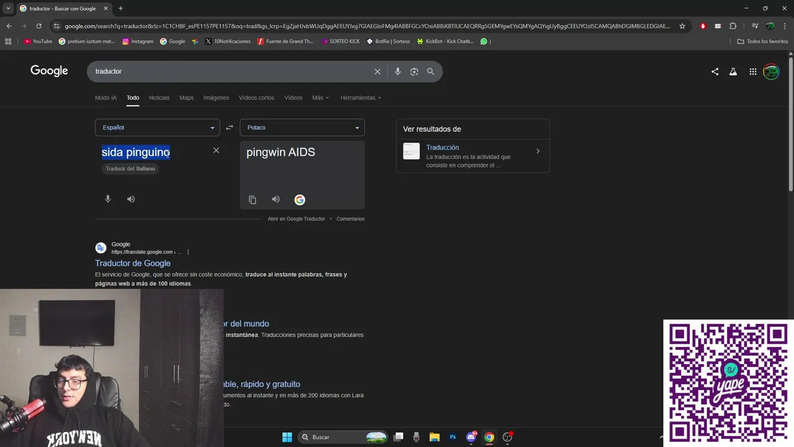Open Task View on taskbar
This screenshot has height=447, width=794.
click(399, 437)
